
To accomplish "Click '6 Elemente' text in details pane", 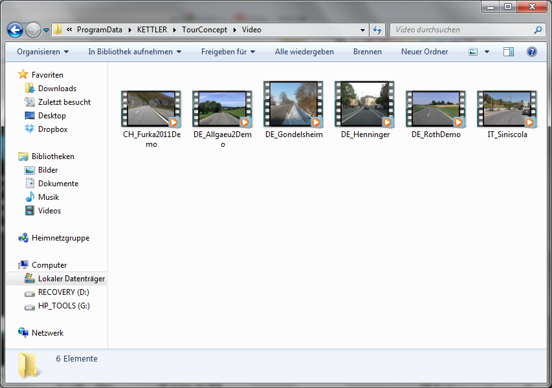I will [x=76, y=358].
